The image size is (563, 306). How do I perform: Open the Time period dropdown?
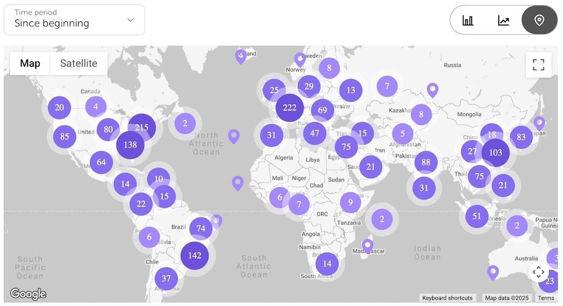click(x=74, y=20)
